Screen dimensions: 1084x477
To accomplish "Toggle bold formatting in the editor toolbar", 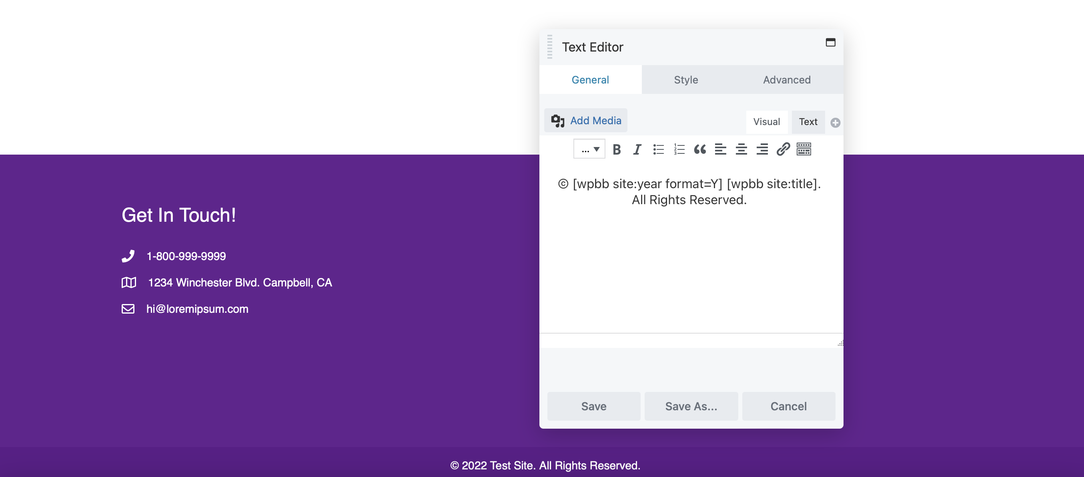I will pyautogui.click(x=616, y=149).
